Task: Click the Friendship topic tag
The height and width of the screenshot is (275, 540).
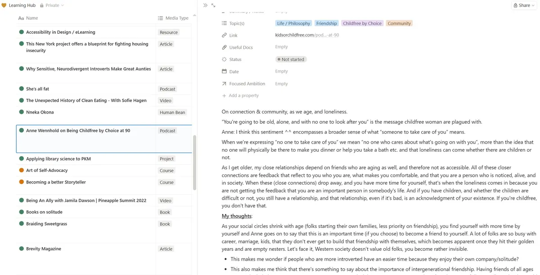Action: (x=326, y=23)
